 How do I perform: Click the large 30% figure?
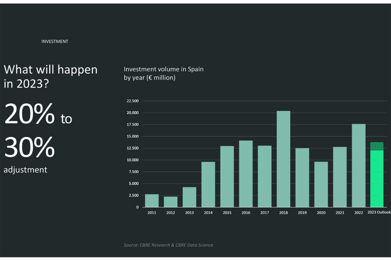point(30,147)
